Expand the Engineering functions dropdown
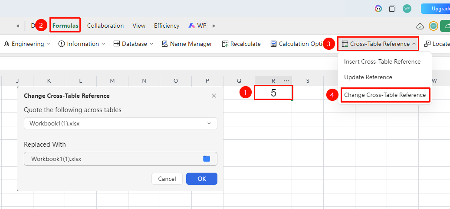Viewport: 450px width, 209px height. click(x=27, y=44)
